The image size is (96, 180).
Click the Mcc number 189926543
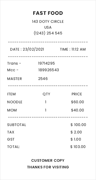(49, 70)
